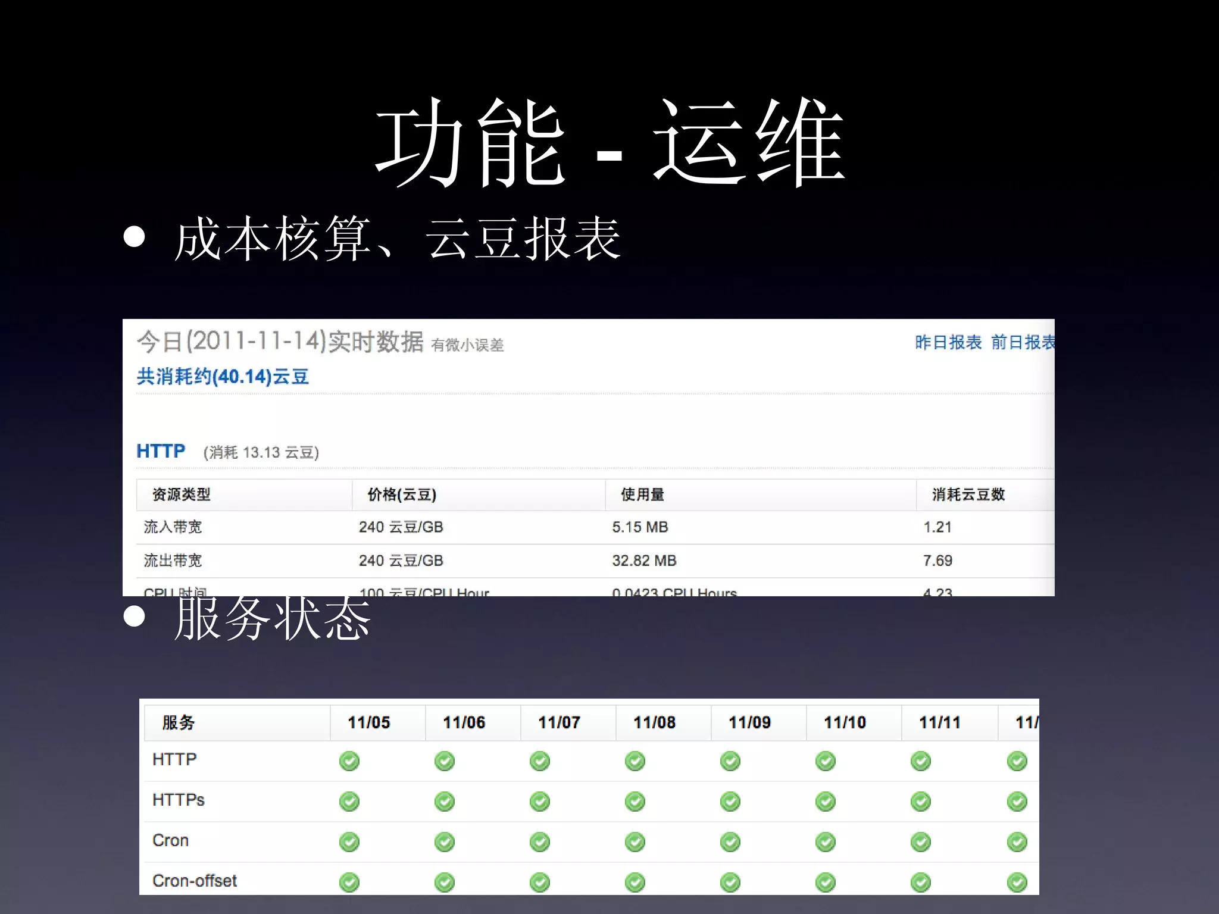
Task: Click Cron status check icon for 11/05
Action: pyautogui.click(x=349, y=842)
